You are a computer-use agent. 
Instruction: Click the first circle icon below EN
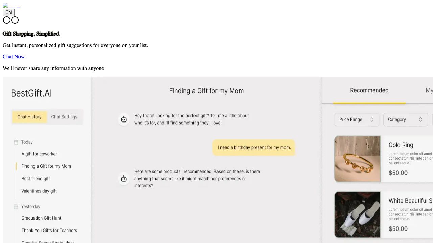[x=7, y=20]
